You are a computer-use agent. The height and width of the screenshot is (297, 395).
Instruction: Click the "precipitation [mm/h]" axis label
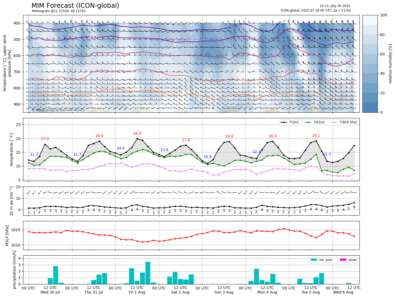15,270
